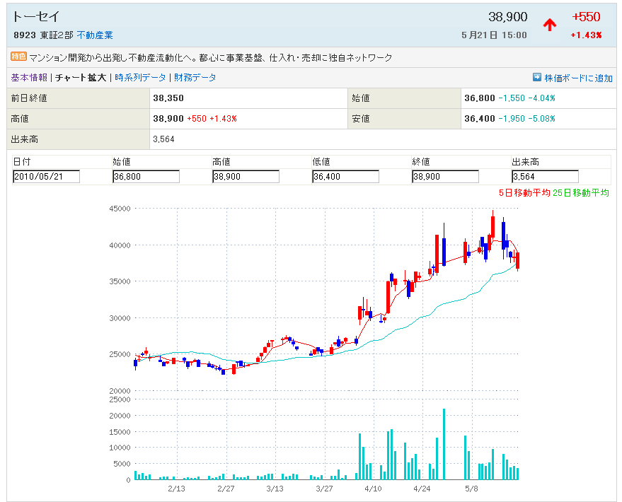
Task: Click the 終値 input field above the chart
Action: click(445, 177)
